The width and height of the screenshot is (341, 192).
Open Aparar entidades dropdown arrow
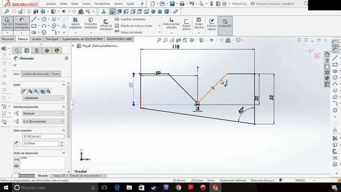pyautogui.click(x=76, y=33)
